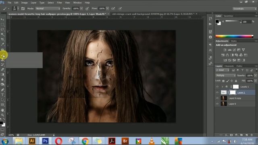Open the layer blend mode Multiply dropdown

click(225, 75)
